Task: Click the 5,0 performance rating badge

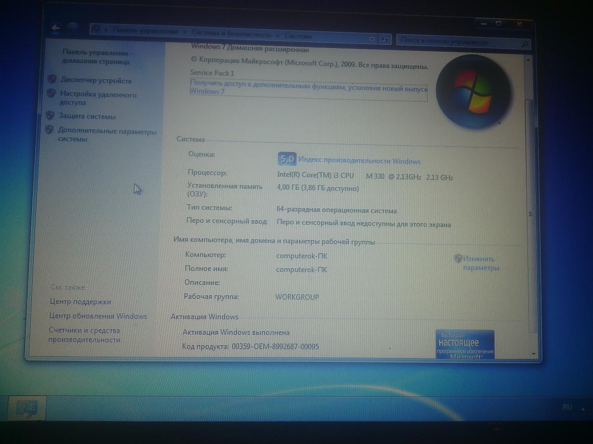Action: (287, 159)
